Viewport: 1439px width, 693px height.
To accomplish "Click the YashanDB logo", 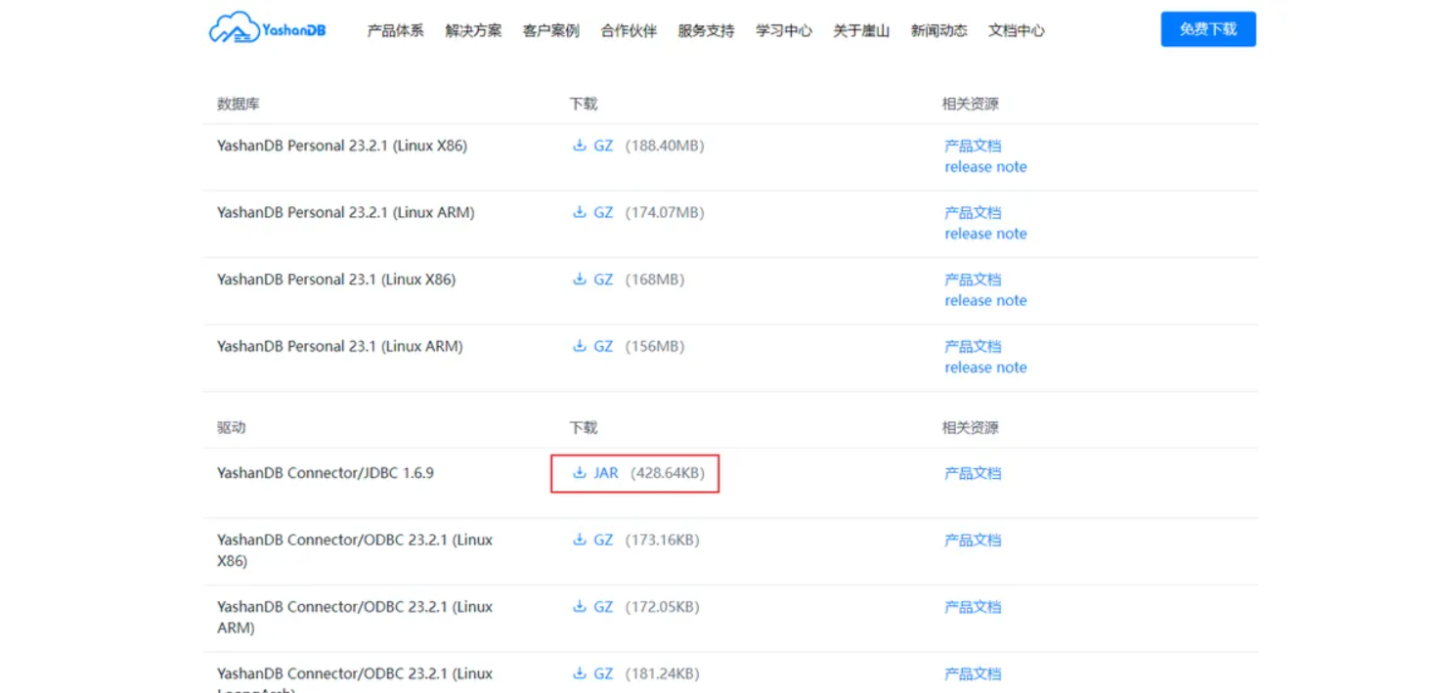I will [x=267, y=28].
